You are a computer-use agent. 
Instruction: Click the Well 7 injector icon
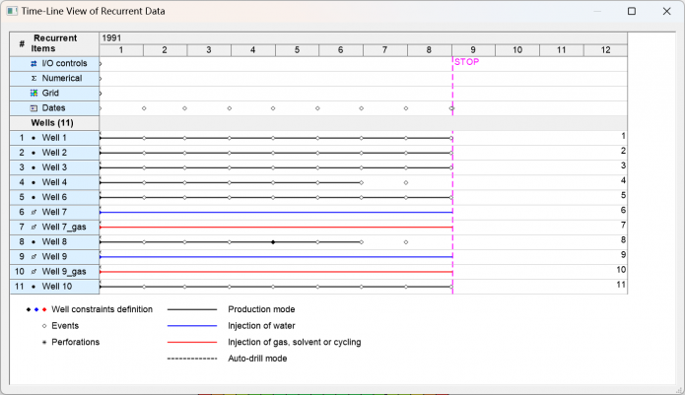tap(34, 212)
